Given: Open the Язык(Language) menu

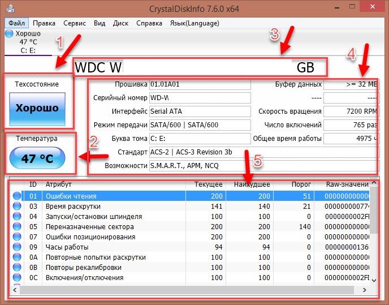Looking at the screenshot, I should (194, 23).
